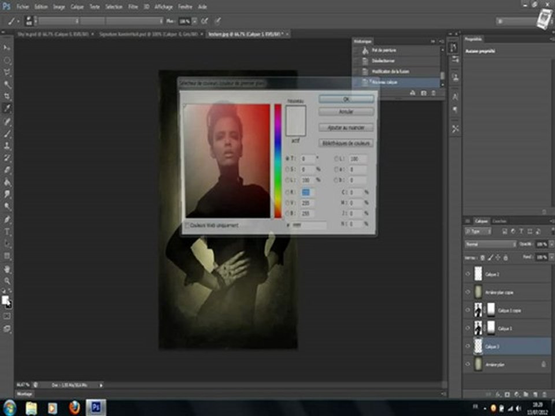Hide the Calque 2 layer
Screen dimensions: 555x416
coord(468,274)
